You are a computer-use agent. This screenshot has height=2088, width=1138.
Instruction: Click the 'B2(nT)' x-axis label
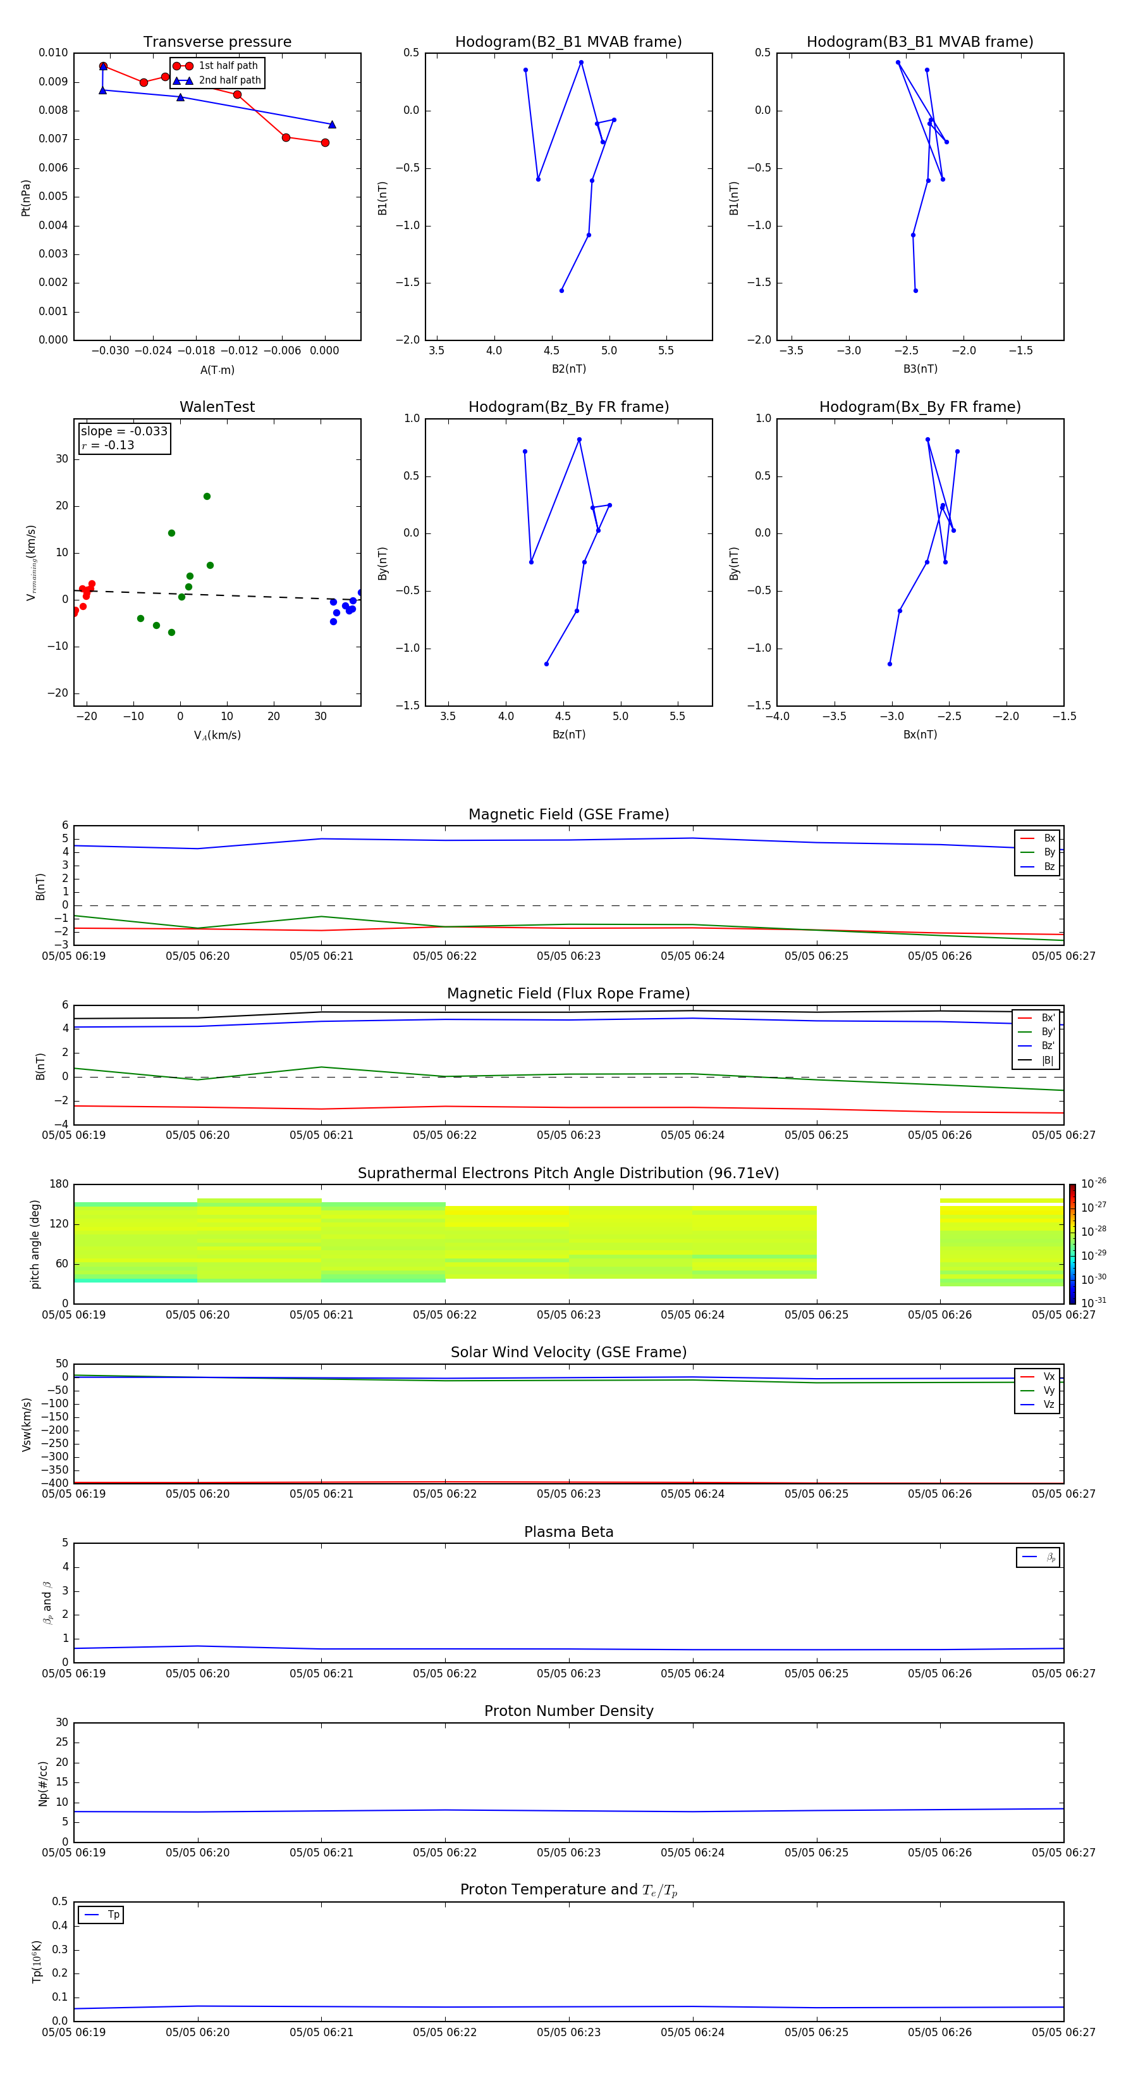coord(568,369)
